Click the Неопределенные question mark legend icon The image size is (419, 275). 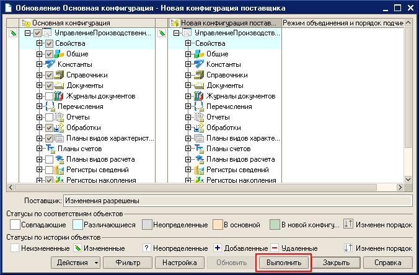tap(146, 248)
